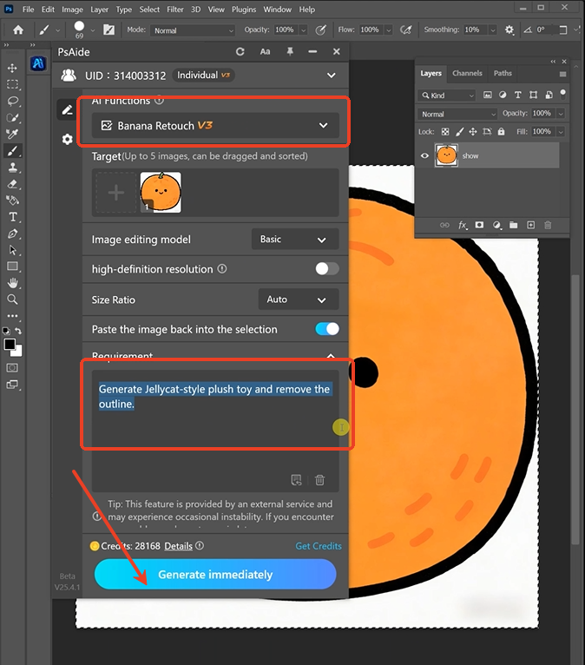Disable Paste image back into selection
Image resolution: width=585 pixels, height=665 pixels.
(x=326, y=329)
